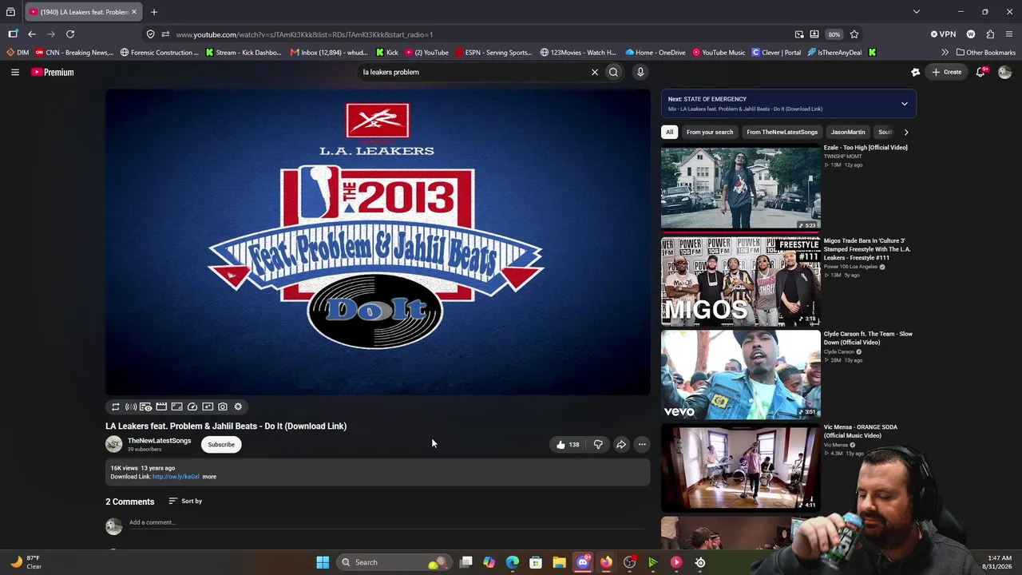Viewport: 1022px width, 575px height.
Task: Open the Migos freestyle video thumbnail
Action: (741, 282)
